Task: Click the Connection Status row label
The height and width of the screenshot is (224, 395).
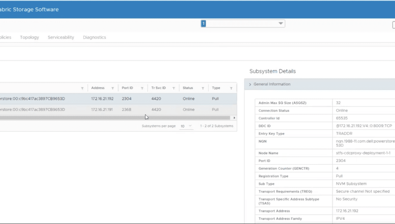Action: click(x=273, y=110)
